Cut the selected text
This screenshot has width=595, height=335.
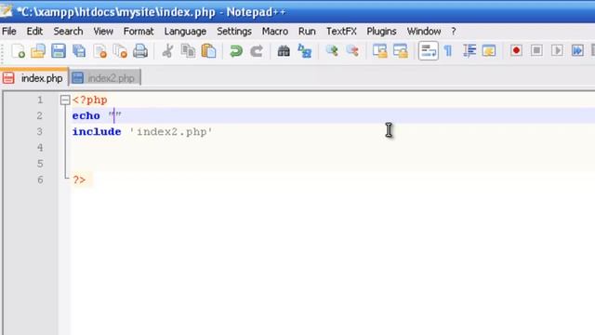point(167,51)
